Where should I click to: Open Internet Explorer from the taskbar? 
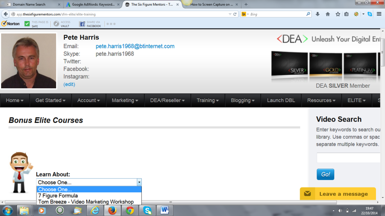95,211
